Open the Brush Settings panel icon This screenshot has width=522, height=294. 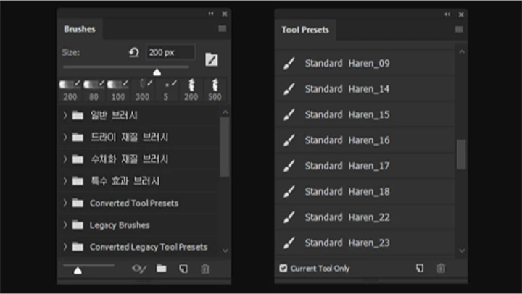coord(211,59)
